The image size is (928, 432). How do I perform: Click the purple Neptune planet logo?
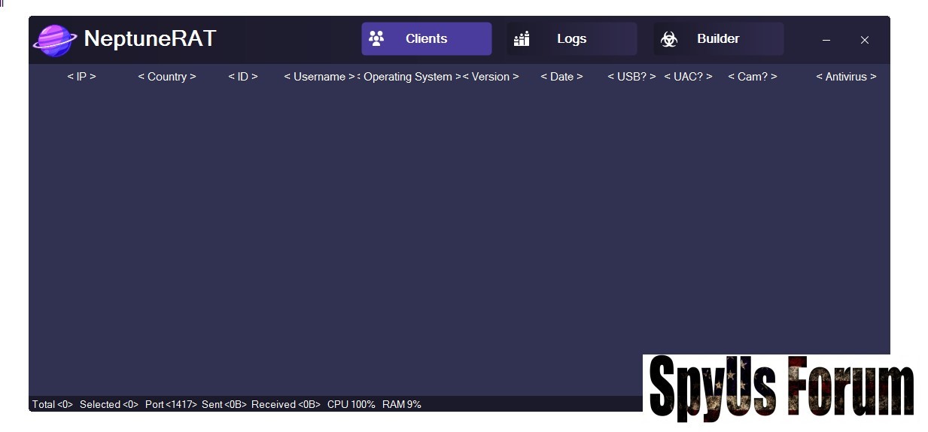[54, 40]
